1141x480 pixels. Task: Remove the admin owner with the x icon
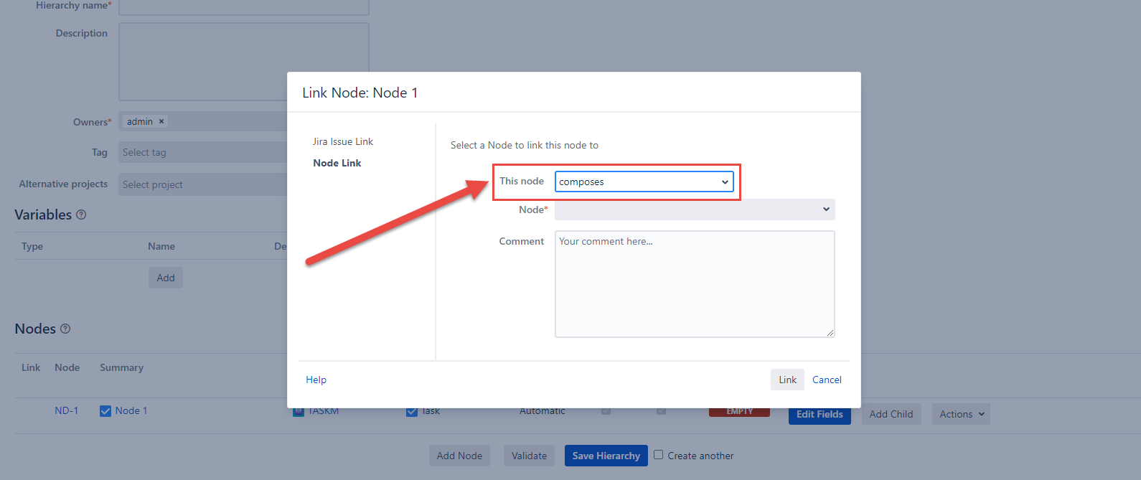(161, 121)
